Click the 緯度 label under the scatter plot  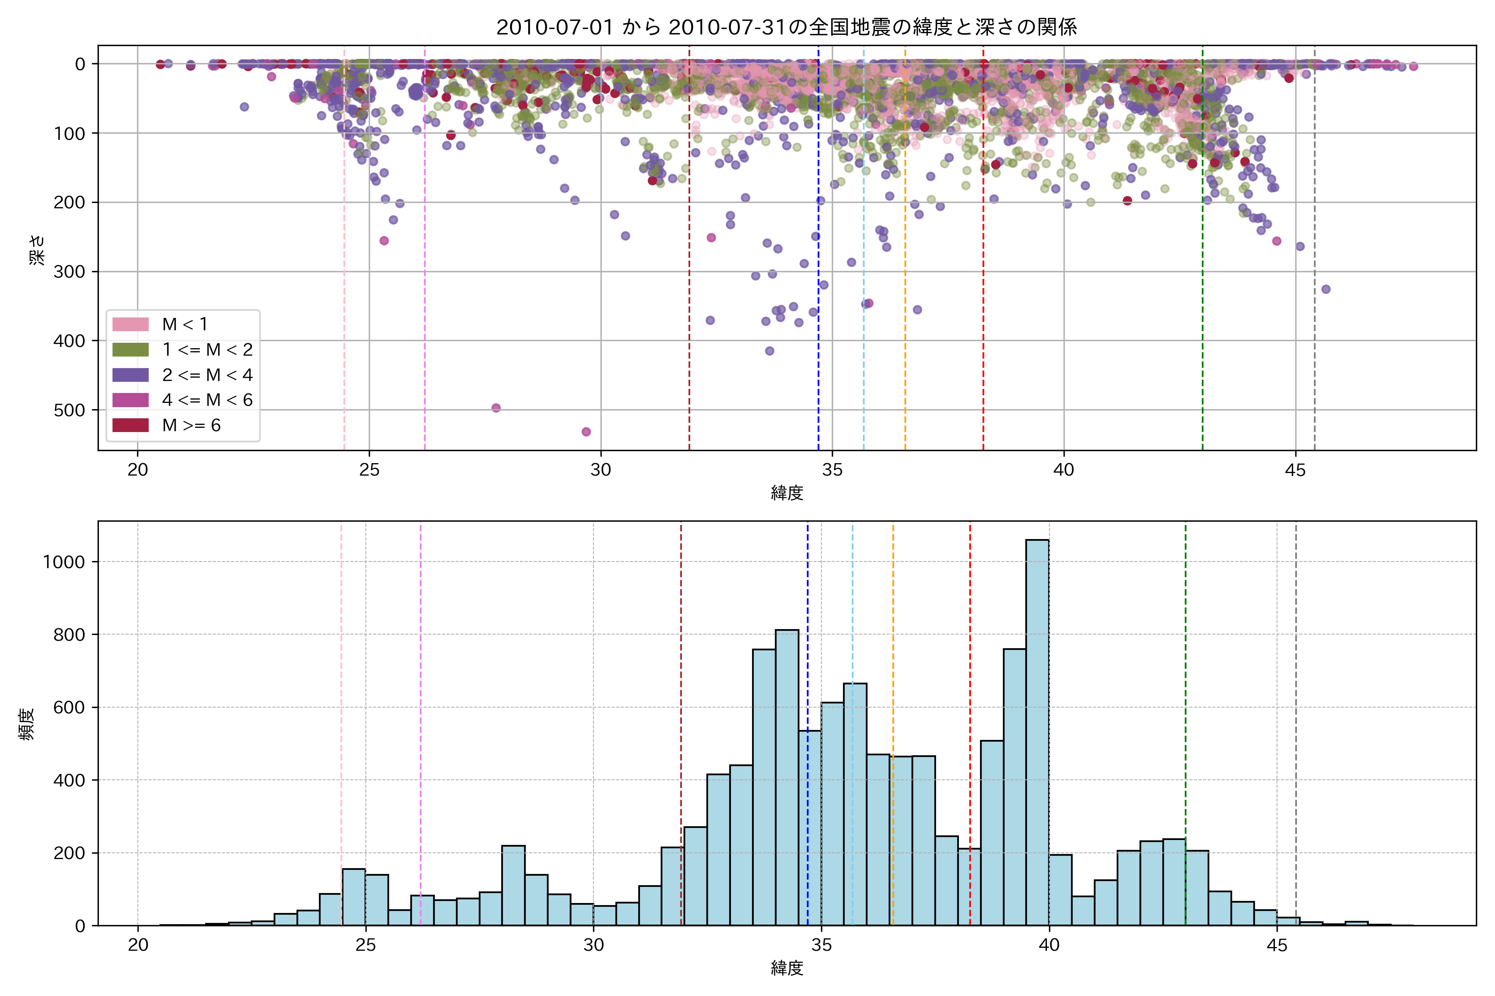pyautogui.click(x=787, y=492)
